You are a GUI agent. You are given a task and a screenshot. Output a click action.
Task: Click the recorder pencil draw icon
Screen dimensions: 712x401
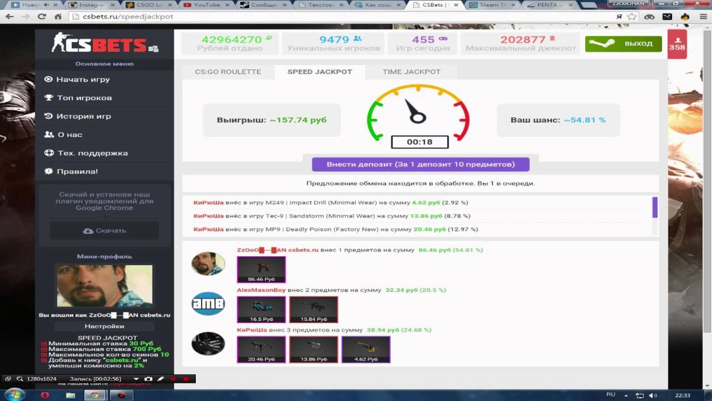[161, 379]
